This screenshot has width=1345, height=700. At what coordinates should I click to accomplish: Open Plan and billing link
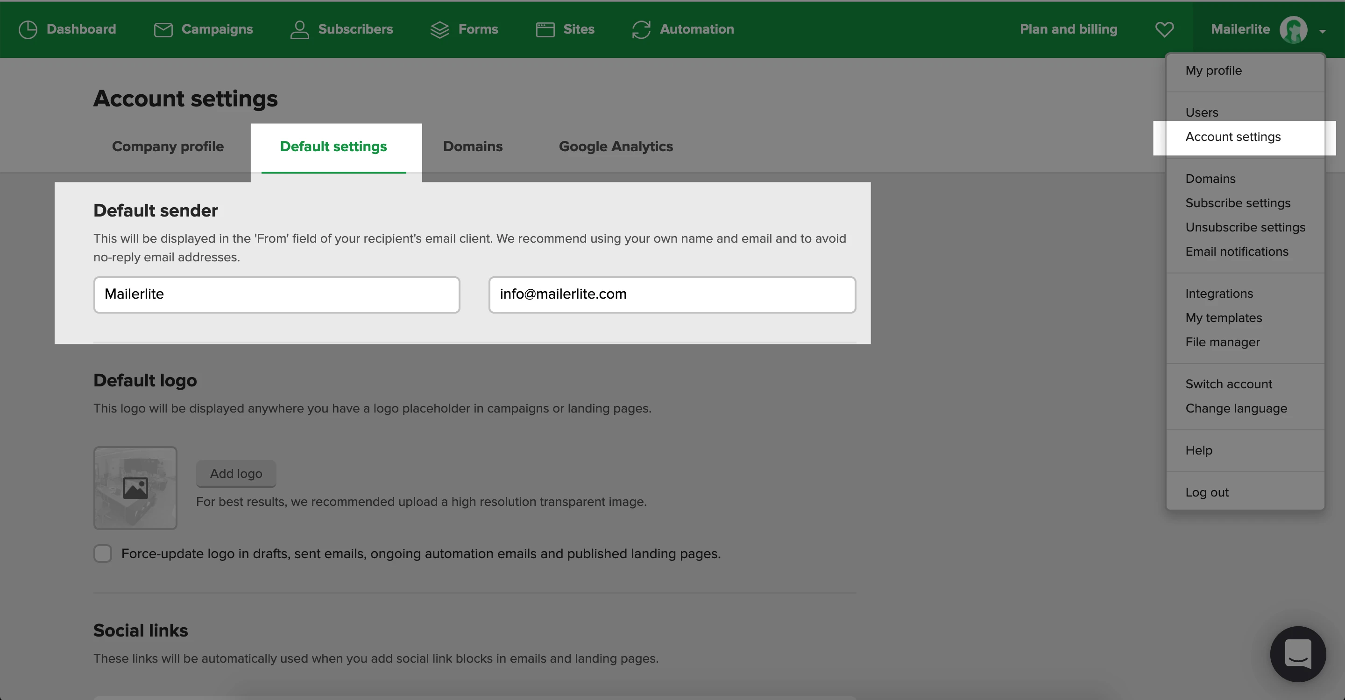pos(1068,29)
